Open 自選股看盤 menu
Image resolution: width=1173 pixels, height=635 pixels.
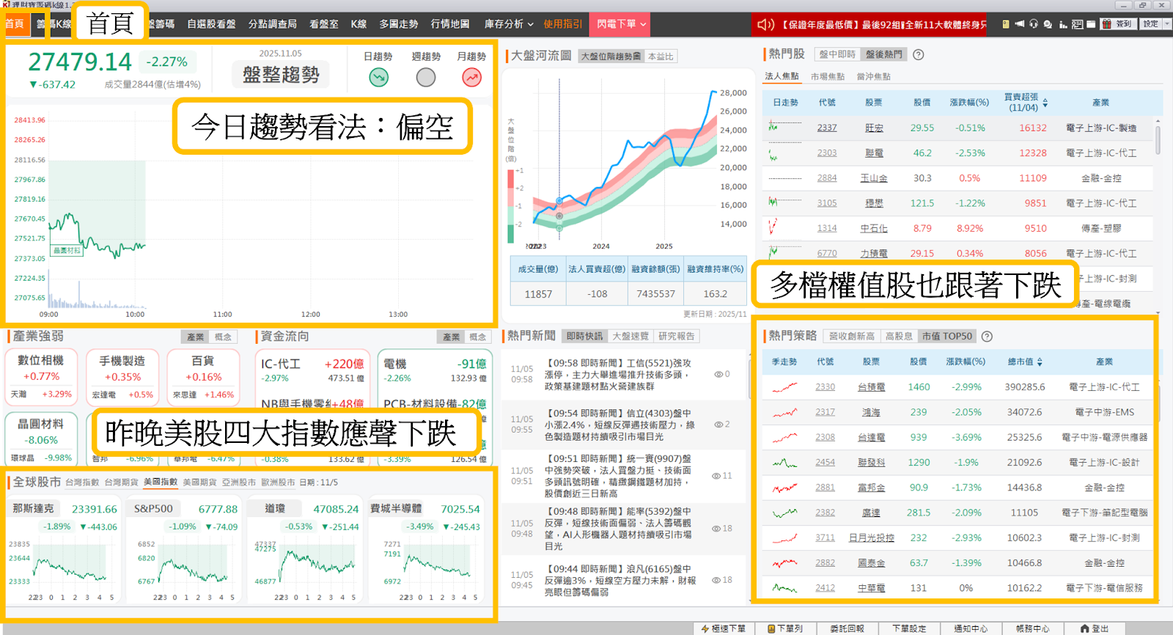pyautogui.click(x=211, y=24)
